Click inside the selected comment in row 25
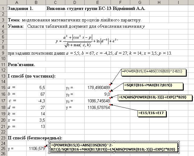This screenshot has width=194, height=156. 114,147
